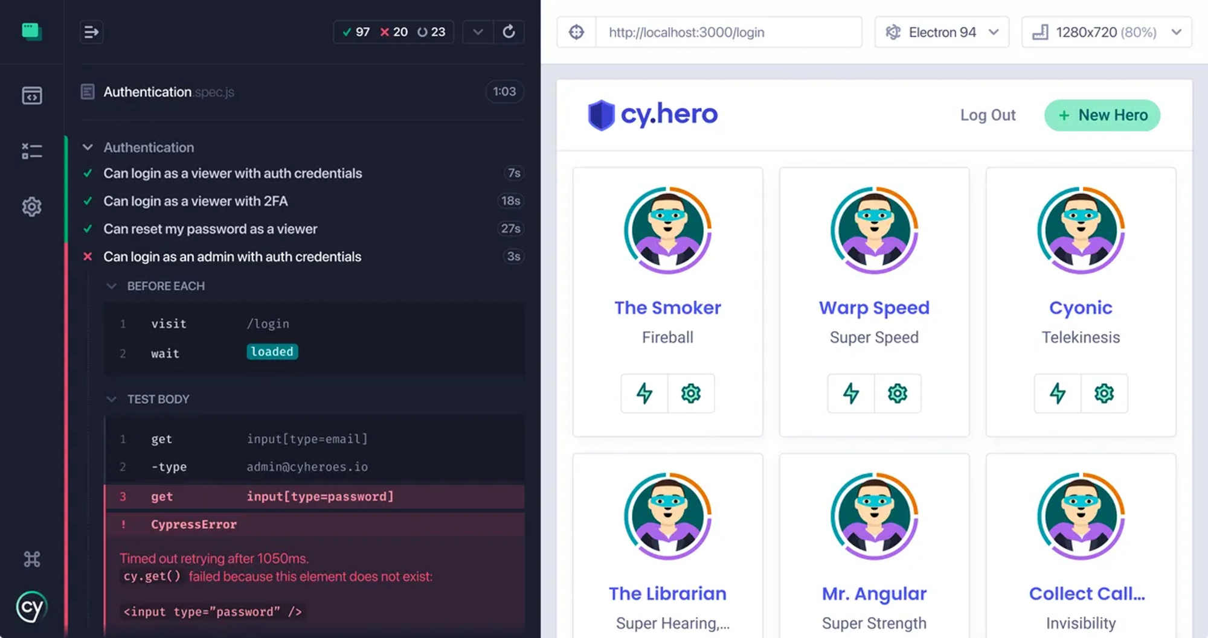Click the keyboard shortcuts icon in sidebar
The image size is (1208, 638).
coord(31,559)
